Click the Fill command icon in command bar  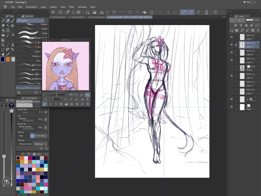pos(145,12)
